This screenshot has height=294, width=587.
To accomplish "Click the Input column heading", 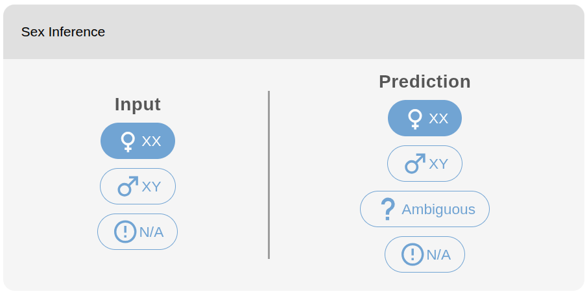I will [x=138, y=104].
